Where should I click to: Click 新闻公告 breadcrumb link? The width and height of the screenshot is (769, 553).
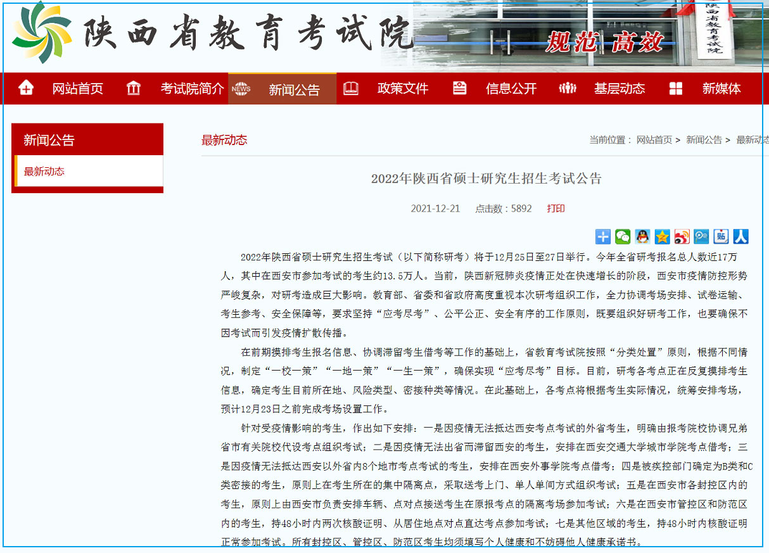703,140
